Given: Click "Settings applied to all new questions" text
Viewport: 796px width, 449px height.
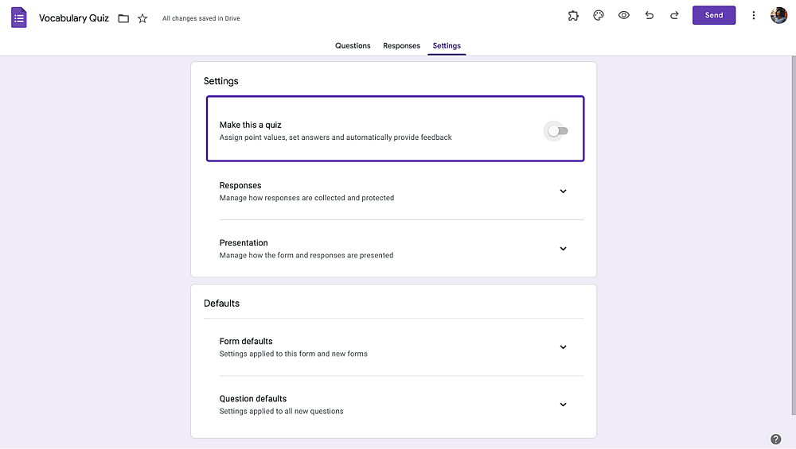Looking at the screenshot, I should click(x=281, y=411).
